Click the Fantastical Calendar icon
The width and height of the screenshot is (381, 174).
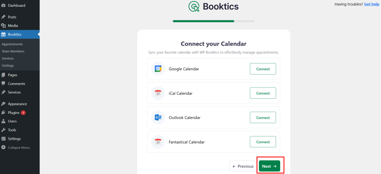(x=158, y=142)
